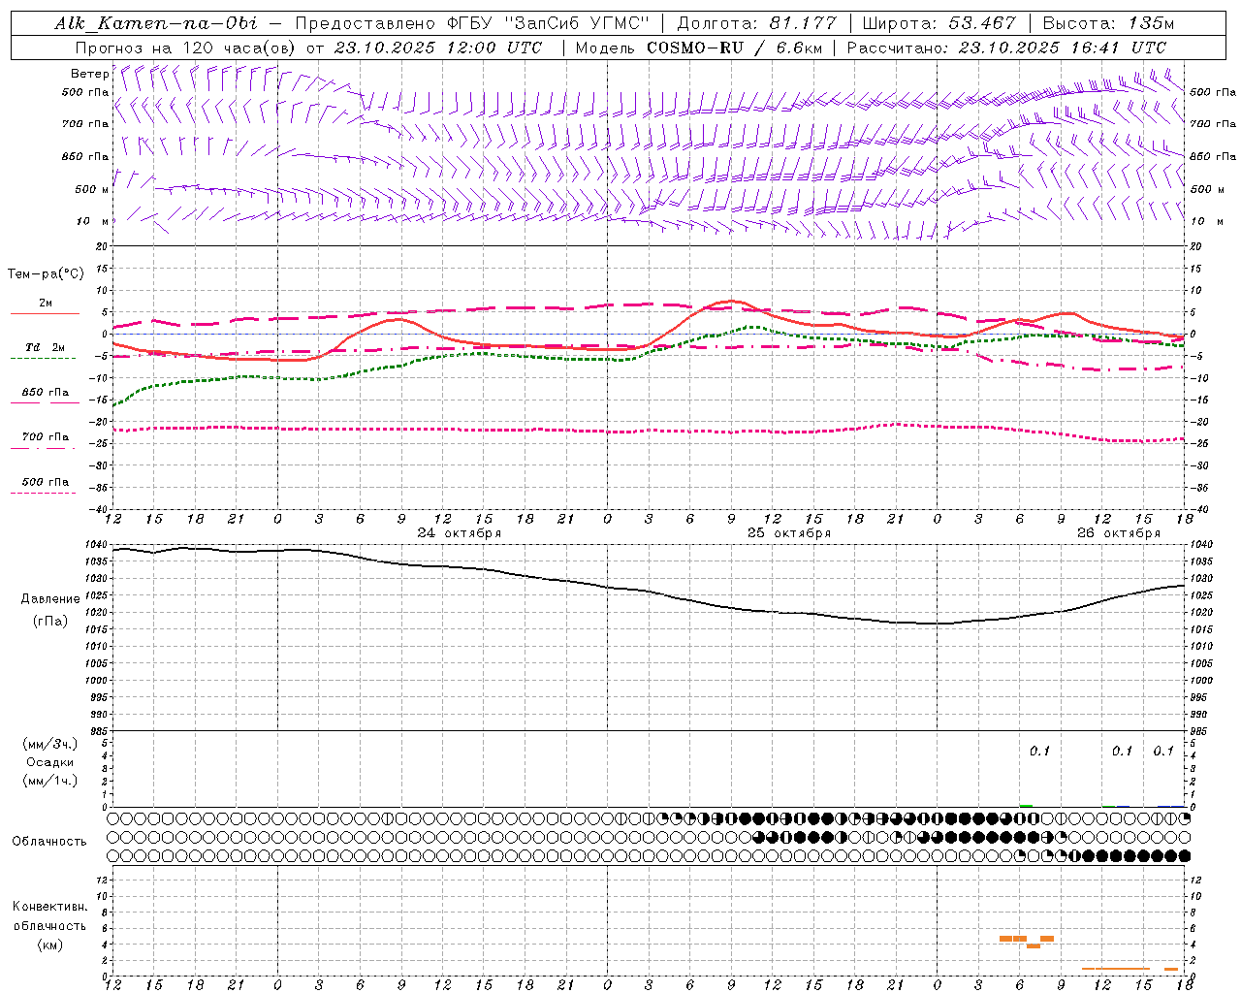
Task: Click the '(мм/1ч.)' precipitation unit label
Action: [49, 781]
